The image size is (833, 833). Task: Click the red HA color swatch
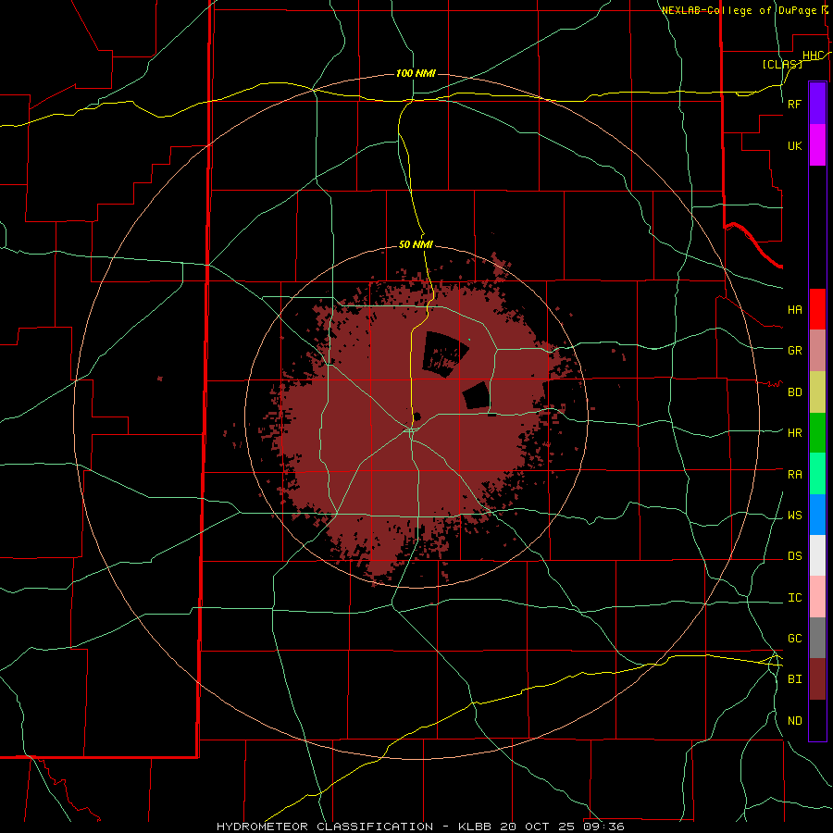coord(817,309)
